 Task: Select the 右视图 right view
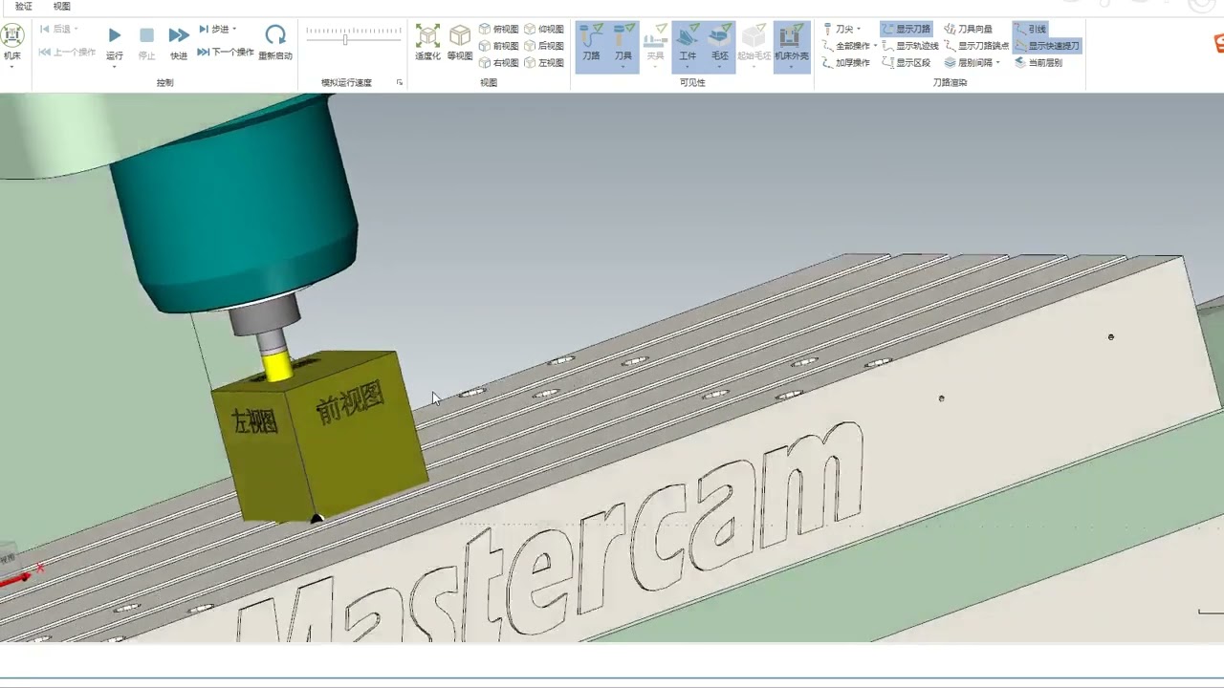coord(499,63)
